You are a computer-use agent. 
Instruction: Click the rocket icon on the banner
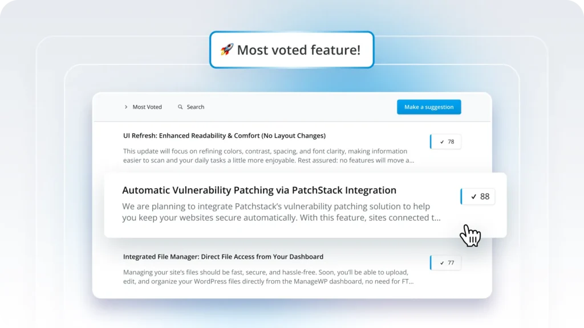click(x=227, y=50)
